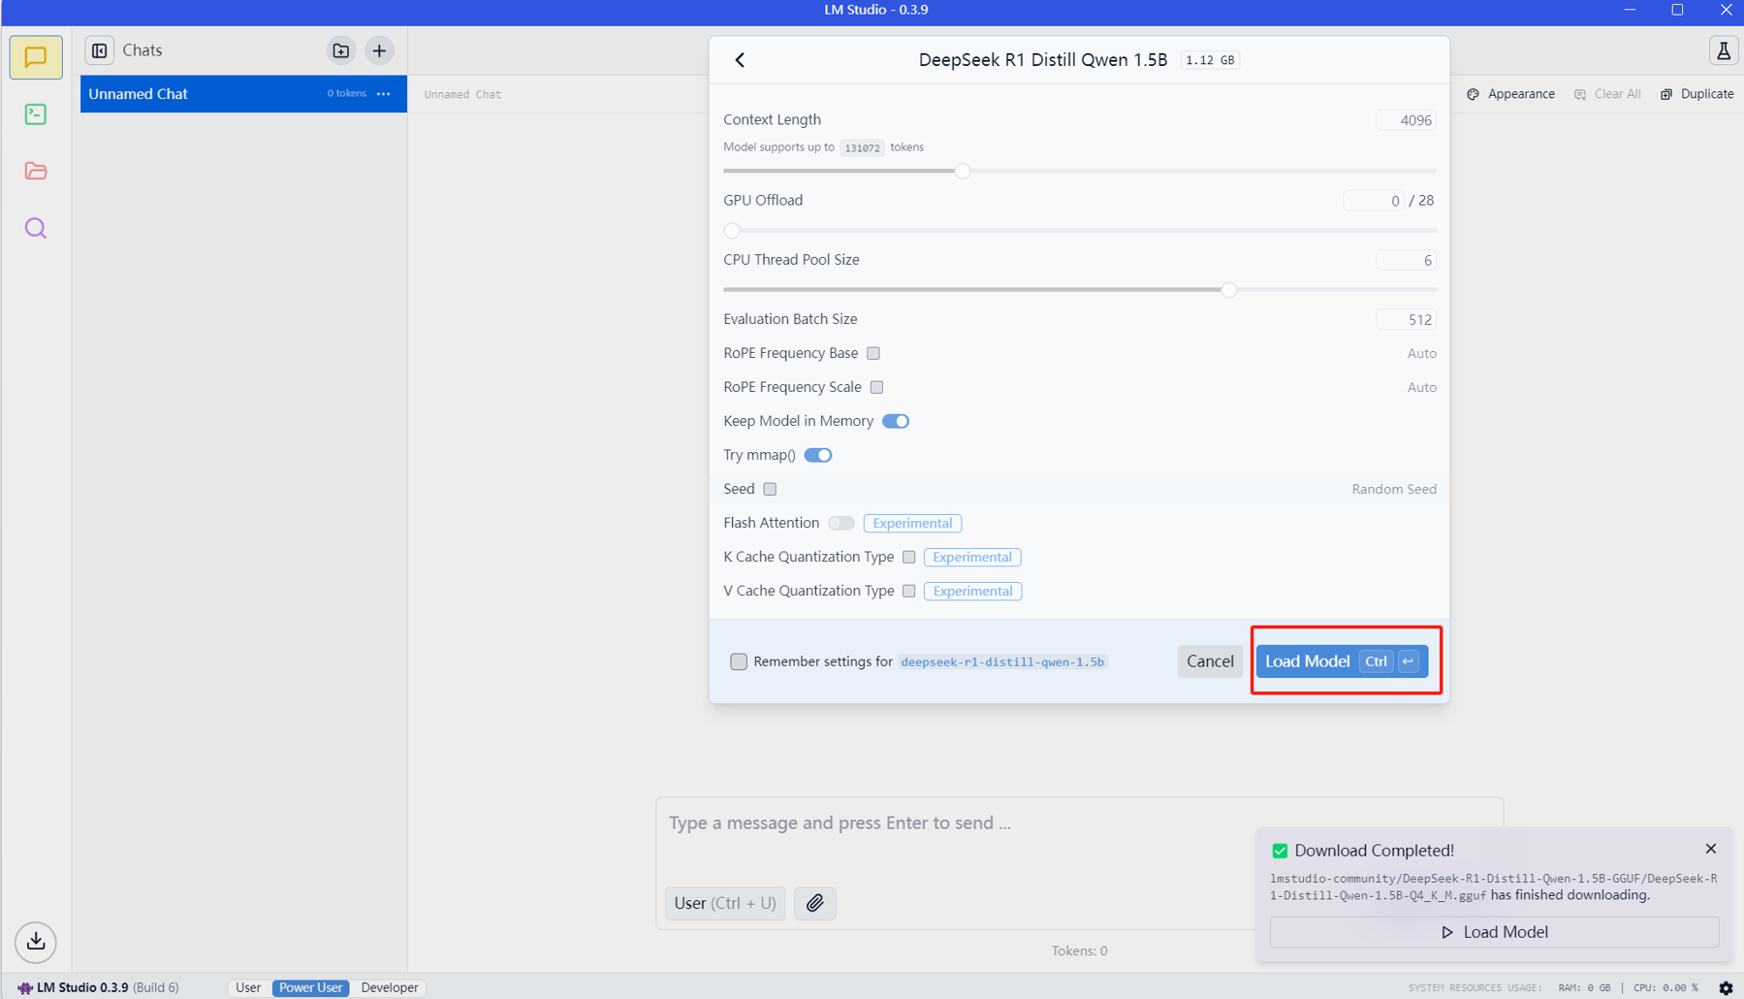Go back with the dialog back arrow
The width and height of the screenshot is (1744, 999).
[740, 60]
